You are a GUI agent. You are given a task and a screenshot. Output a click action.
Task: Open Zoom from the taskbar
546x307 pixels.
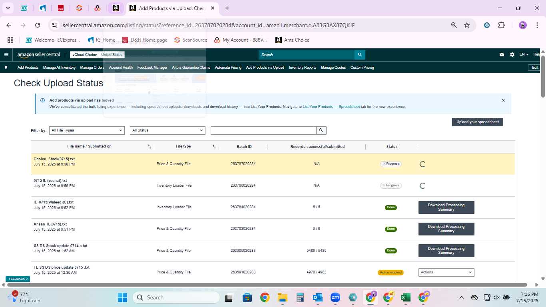(335, 297)
